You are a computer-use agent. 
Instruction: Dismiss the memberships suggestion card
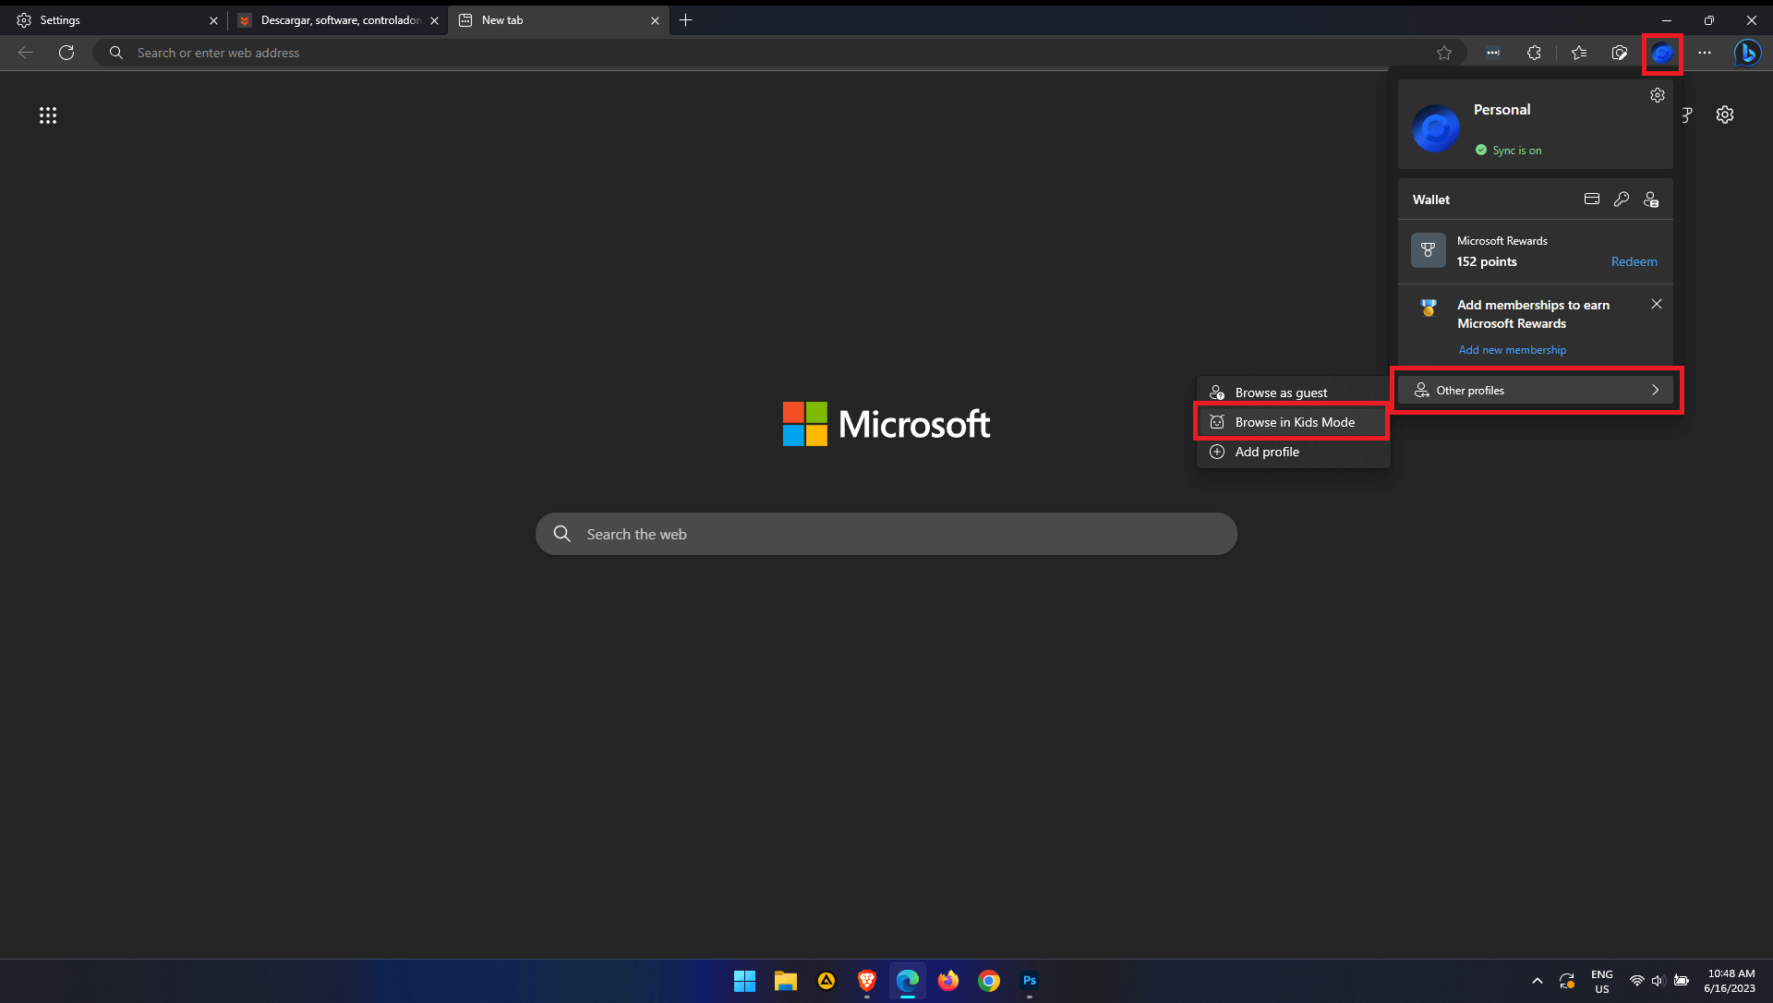(x=1657, y=304)
